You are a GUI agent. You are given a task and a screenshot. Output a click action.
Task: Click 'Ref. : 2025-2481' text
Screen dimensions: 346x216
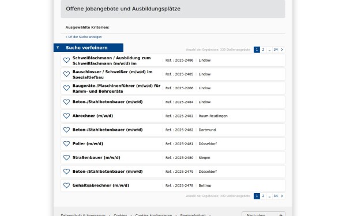[x=179, y=143]
